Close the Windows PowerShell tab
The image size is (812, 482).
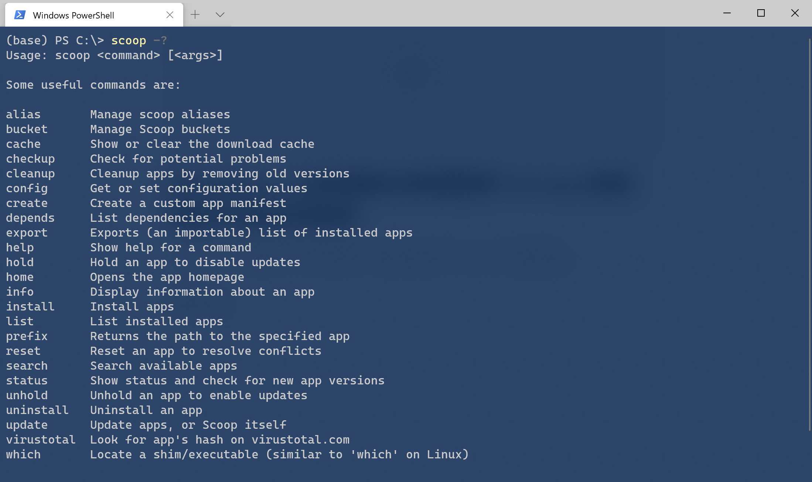point(170,15)
